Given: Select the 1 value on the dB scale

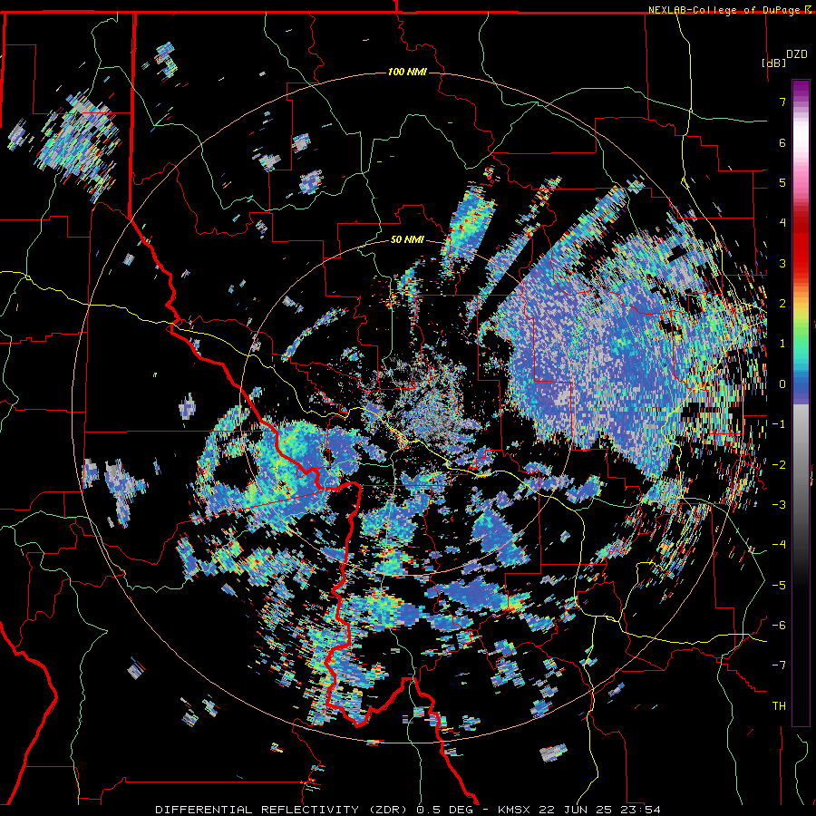Looking at the screenshot, I should (x=782, y=344).
